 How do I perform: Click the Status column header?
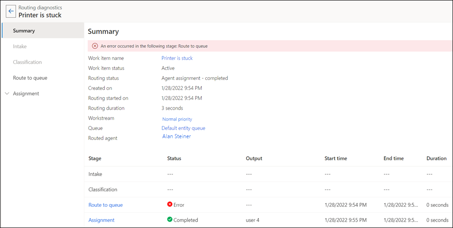[174, 158]
